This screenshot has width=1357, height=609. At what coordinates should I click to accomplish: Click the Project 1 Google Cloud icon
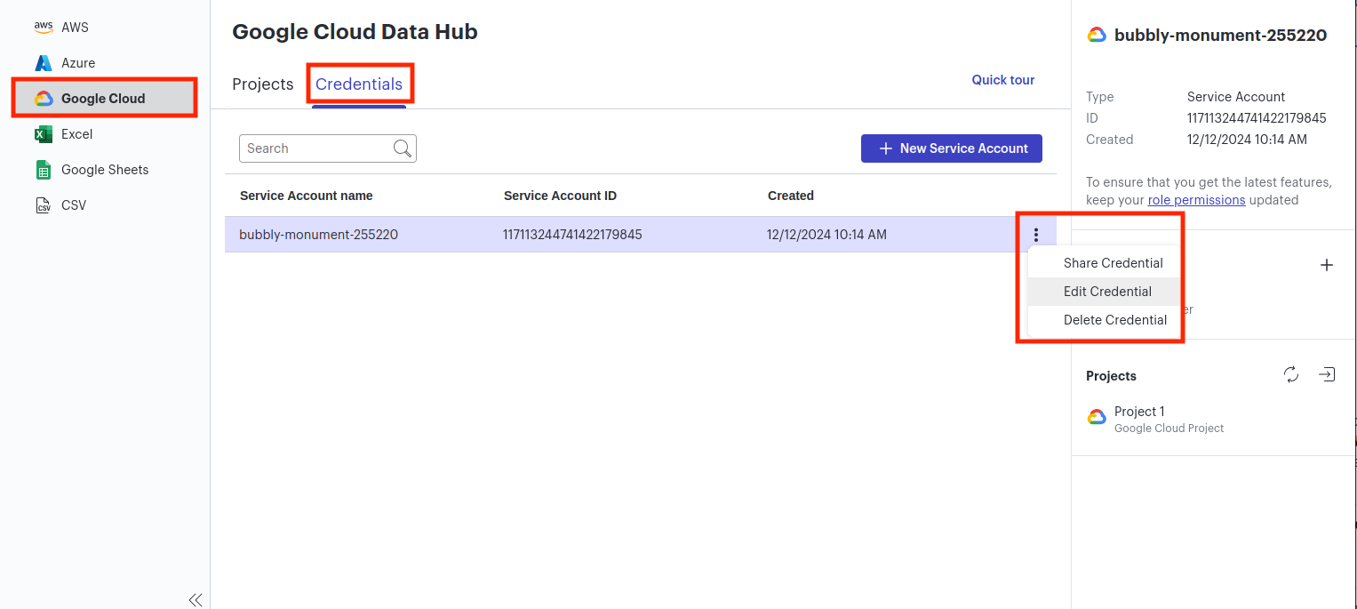pos(1097,418)
